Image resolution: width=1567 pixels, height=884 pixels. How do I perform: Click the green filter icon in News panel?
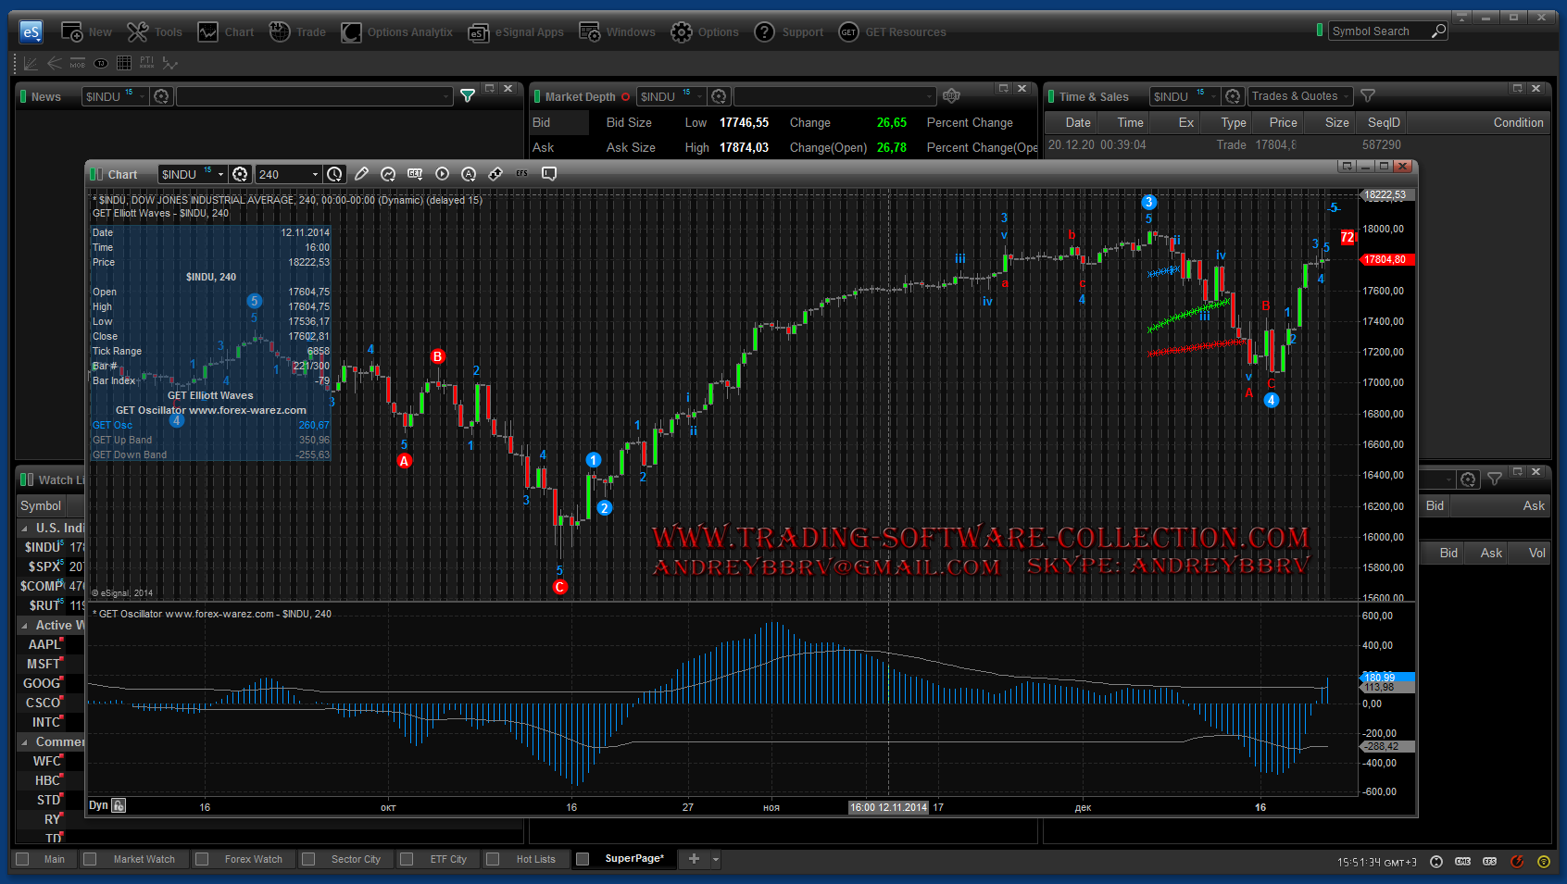point(468,96)
